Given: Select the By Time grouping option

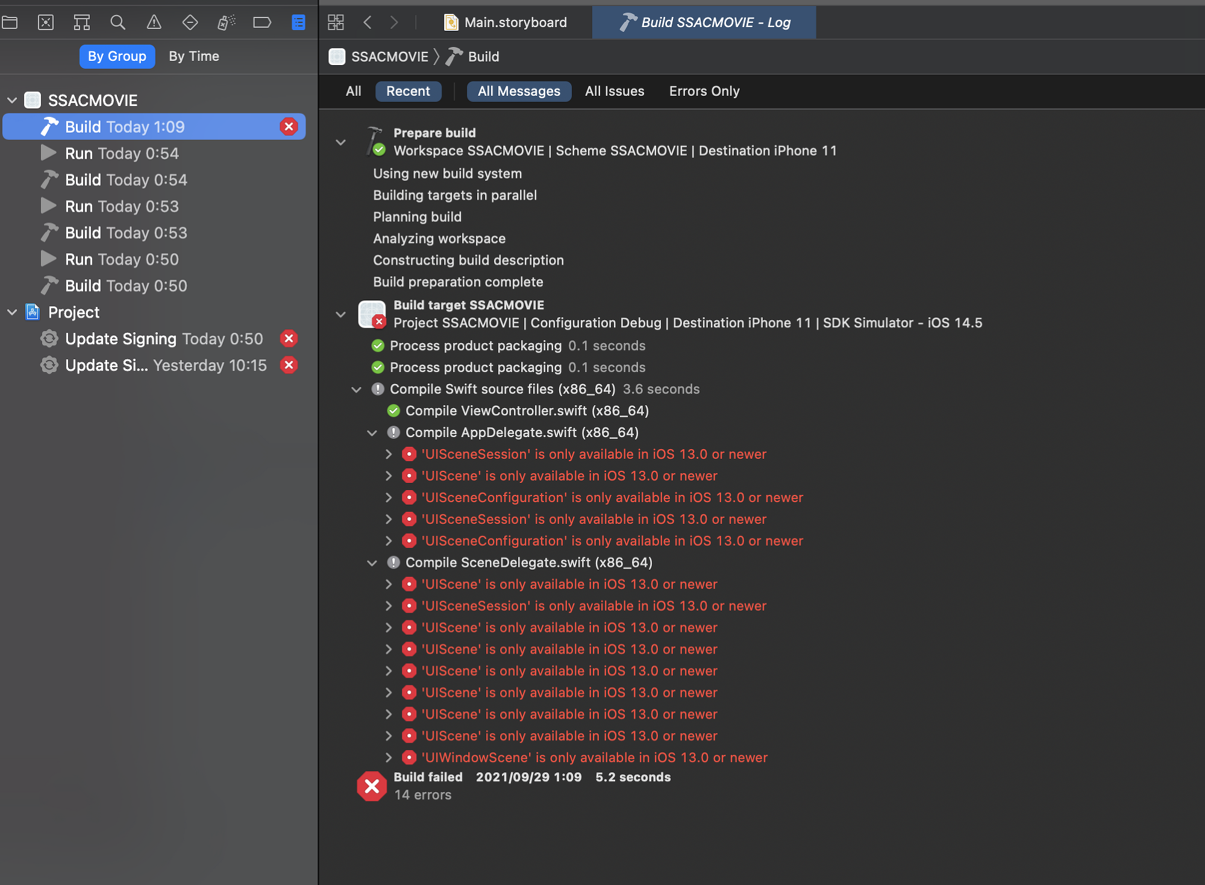Looking at the screenshot, I should (194, 57).
